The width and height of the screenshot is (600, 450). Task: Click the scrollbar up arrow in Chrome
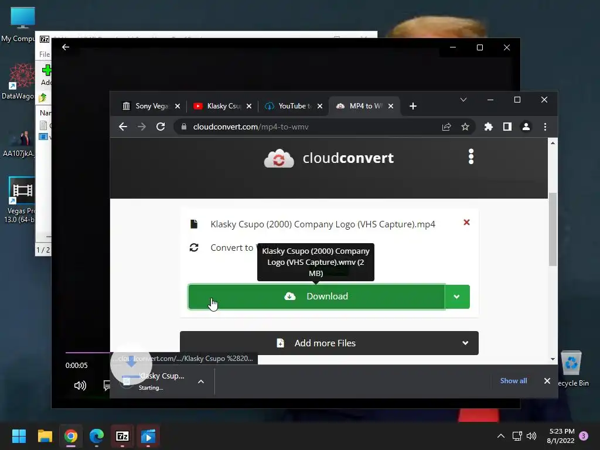point(553,143)
